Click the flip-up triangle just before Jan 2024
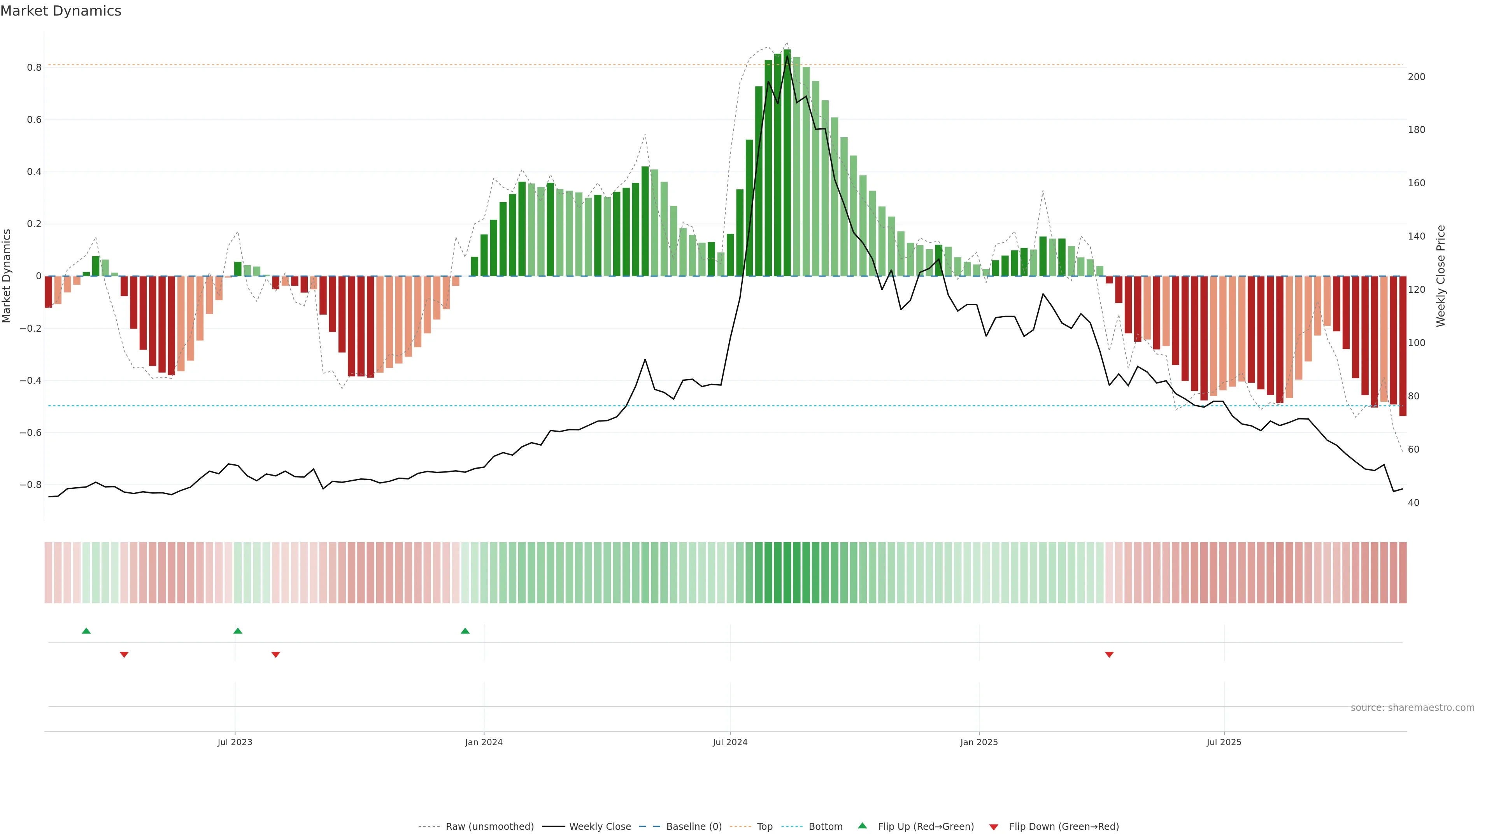Image resolution: width=1494 pixels, height=840 pixels. [465, 631]
